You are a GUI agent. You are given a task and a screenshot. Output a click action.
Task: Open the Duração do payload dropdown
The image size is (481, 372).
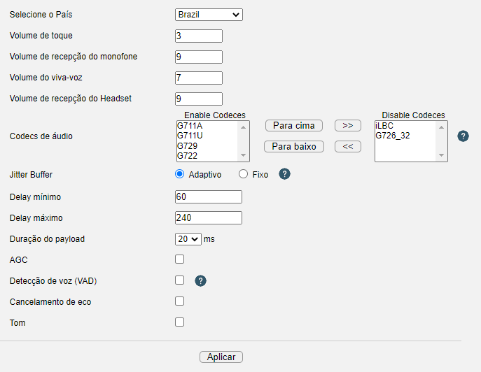pos(188,239)
